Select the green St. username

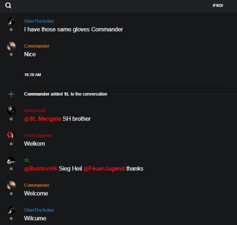(x=27, y=160)
